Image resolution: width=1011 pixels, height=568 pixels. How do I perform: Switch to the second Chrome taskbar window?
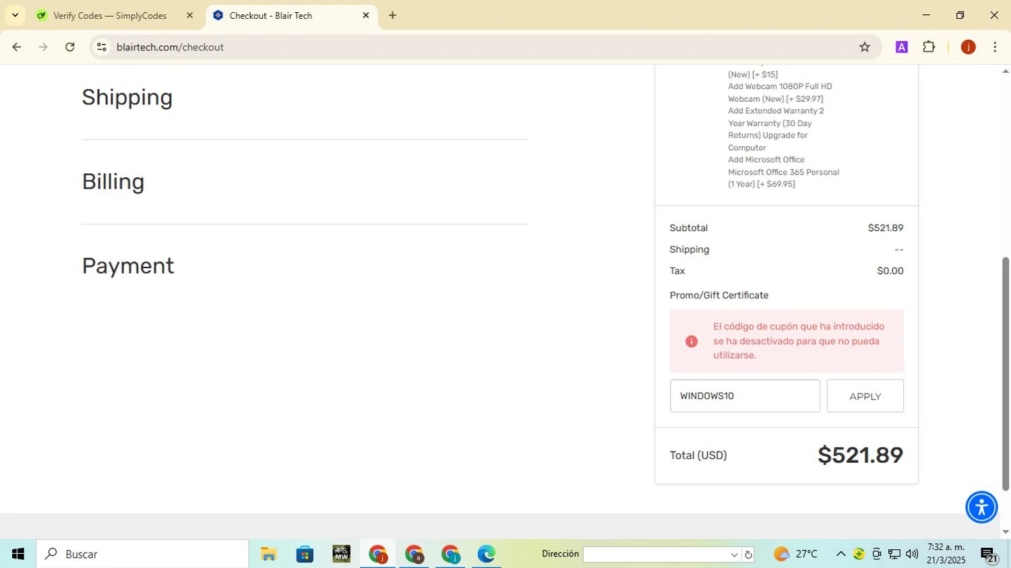click(x=414, y=554)
